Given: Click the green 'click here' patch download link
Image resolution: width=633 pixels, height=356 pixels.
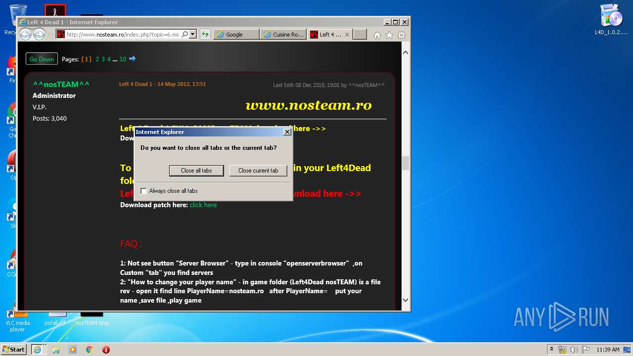Looking at the screenshot, I should point(203,205).
